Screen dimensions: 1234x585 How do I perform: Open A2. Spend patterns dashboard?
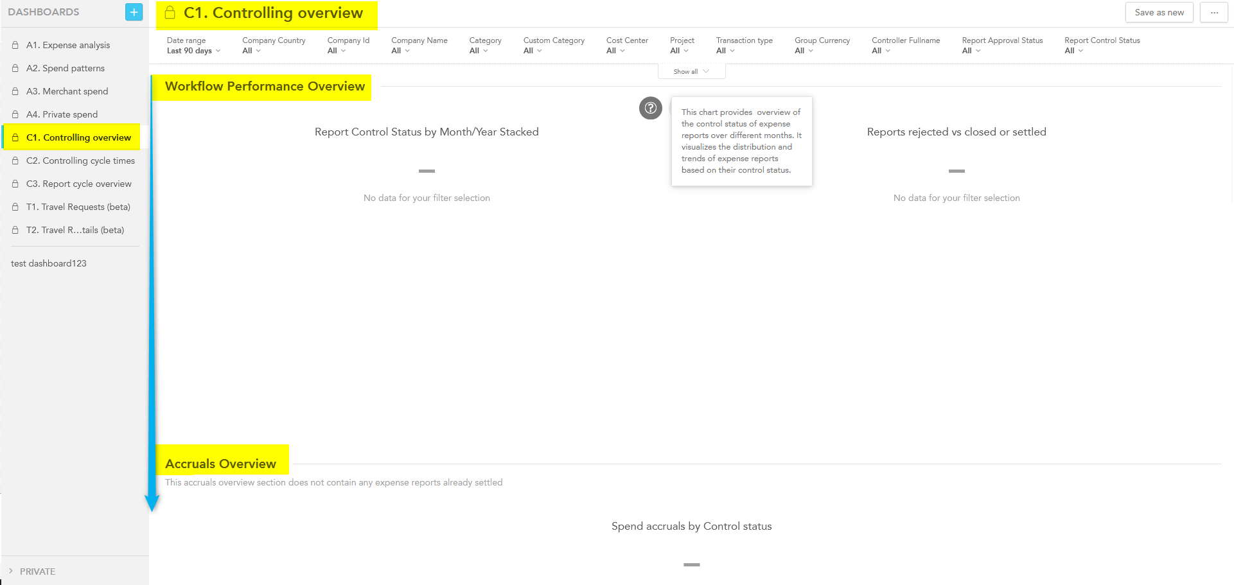pyautogui.click(x=65, y=68)
